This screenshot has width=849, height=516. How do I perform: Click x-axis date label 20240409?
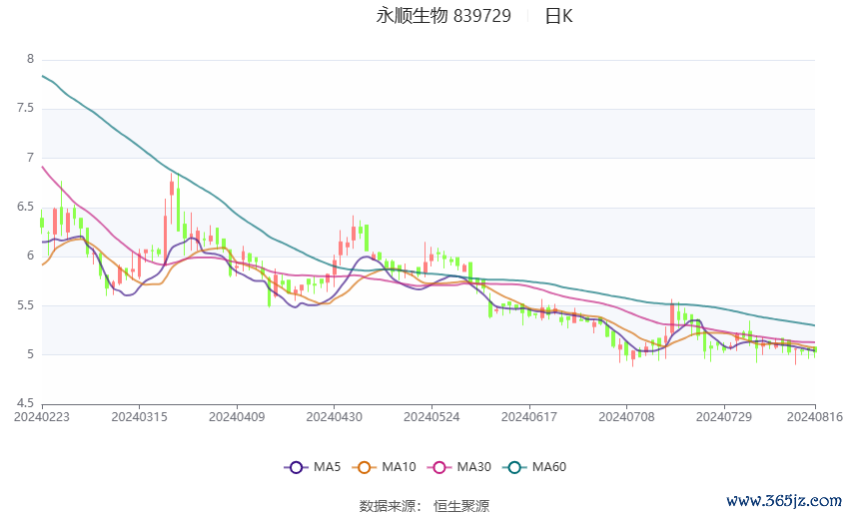[x=237, y=417]
